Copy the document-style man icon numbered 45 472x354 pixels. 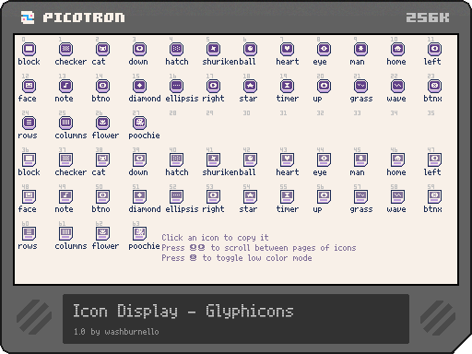point(360,159)
